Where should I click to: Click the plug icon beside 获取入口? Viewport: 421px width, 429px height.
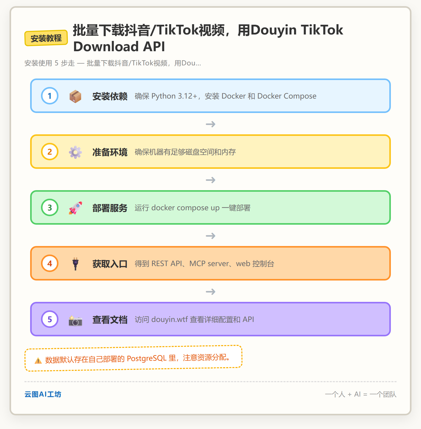[75, 264]
